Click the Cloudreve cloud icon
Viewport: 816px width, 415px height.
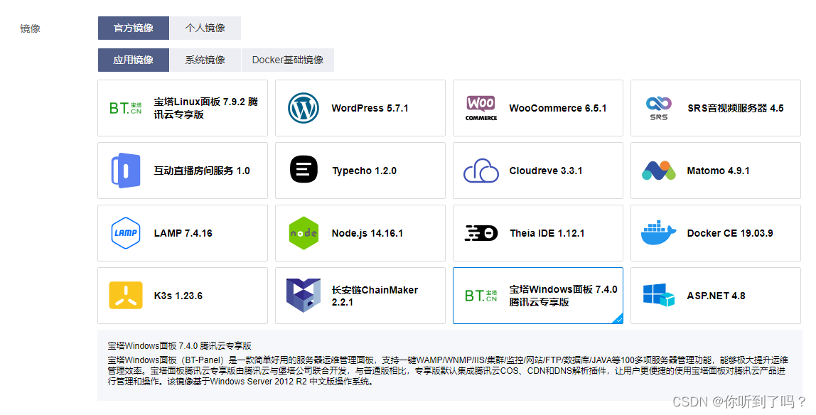click(x=481, y=171)
